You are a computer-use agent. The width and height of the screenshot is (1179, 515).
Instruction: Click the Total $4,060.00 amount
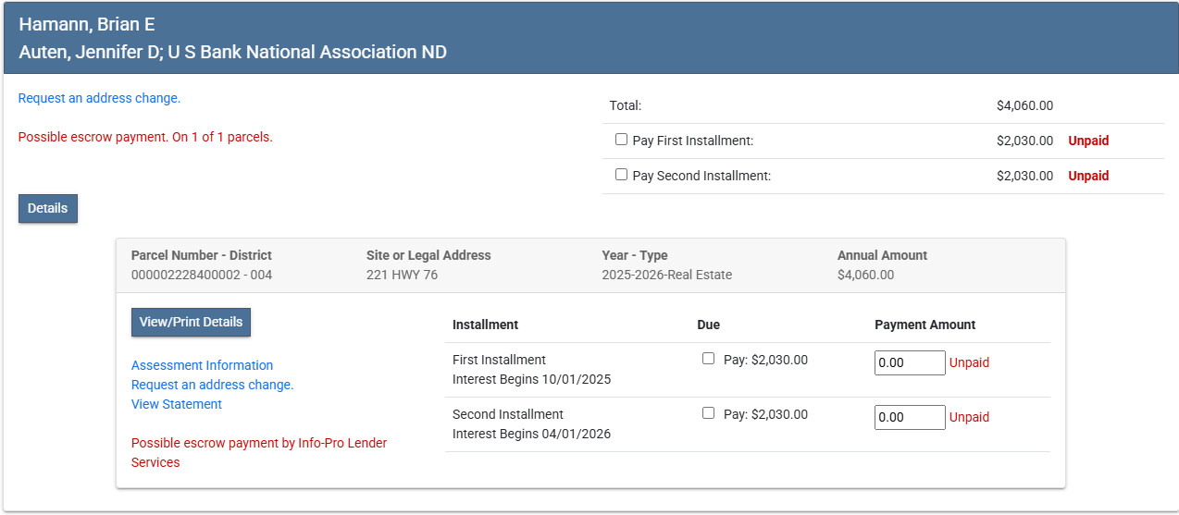pyautogui.click(x=1024, y=105)
